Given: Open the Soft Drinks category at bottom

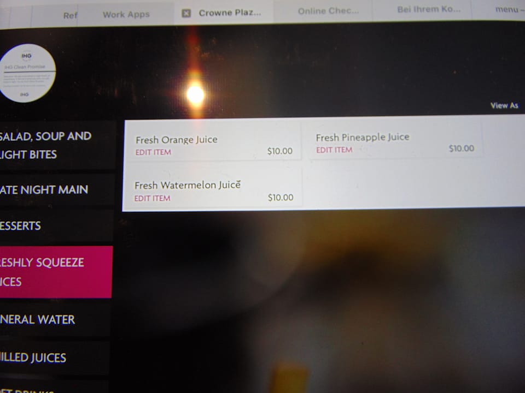Looking at the screenshot, I should coord(54,388).
